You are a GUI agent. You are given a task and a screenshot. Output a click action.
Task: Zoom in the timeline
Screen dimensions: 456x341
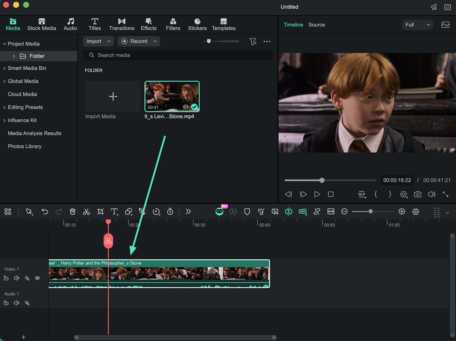[x=402, y=211]
